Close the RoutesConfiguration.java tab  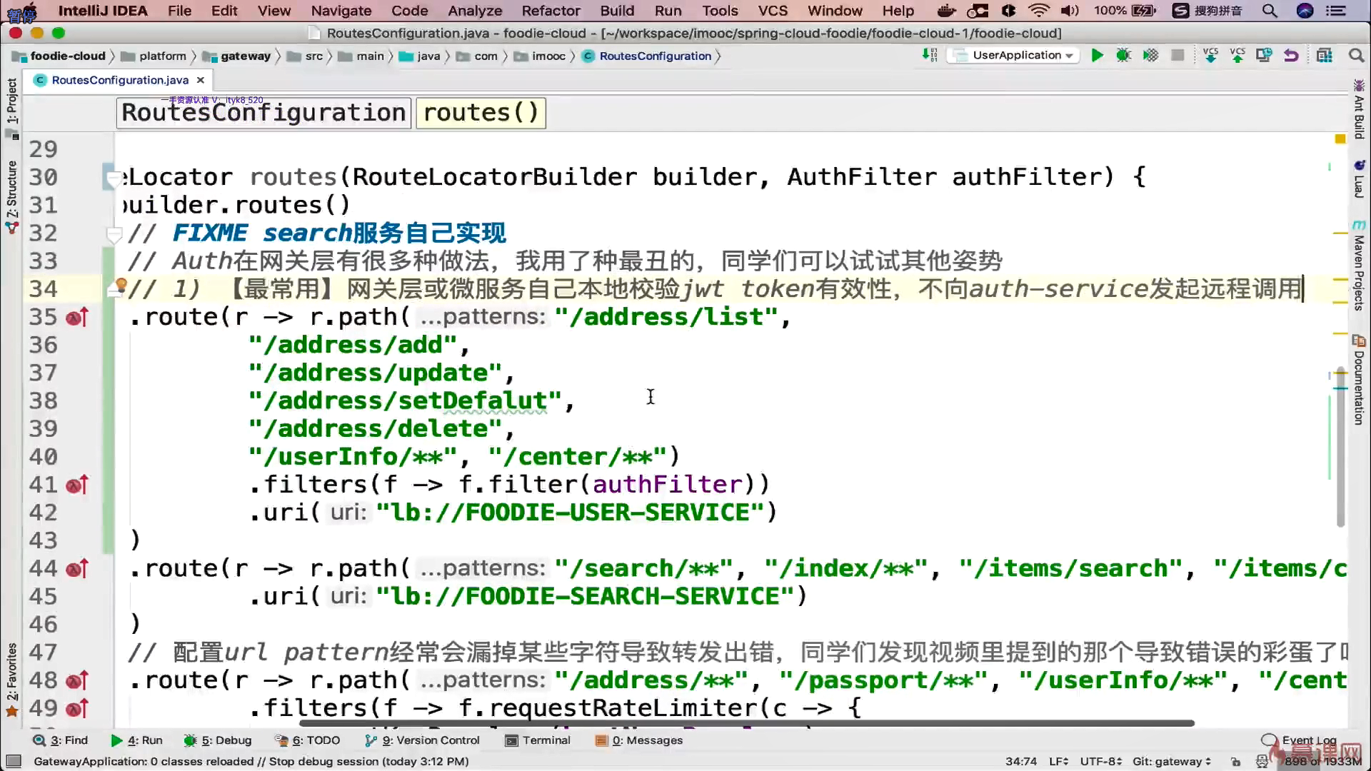click(201, 80)
